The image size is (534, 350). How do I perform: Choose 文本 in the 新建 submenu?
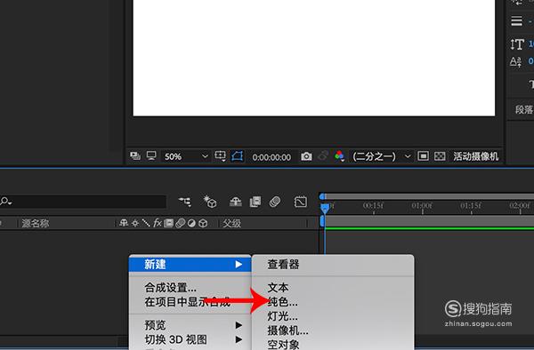click(278, 288)
